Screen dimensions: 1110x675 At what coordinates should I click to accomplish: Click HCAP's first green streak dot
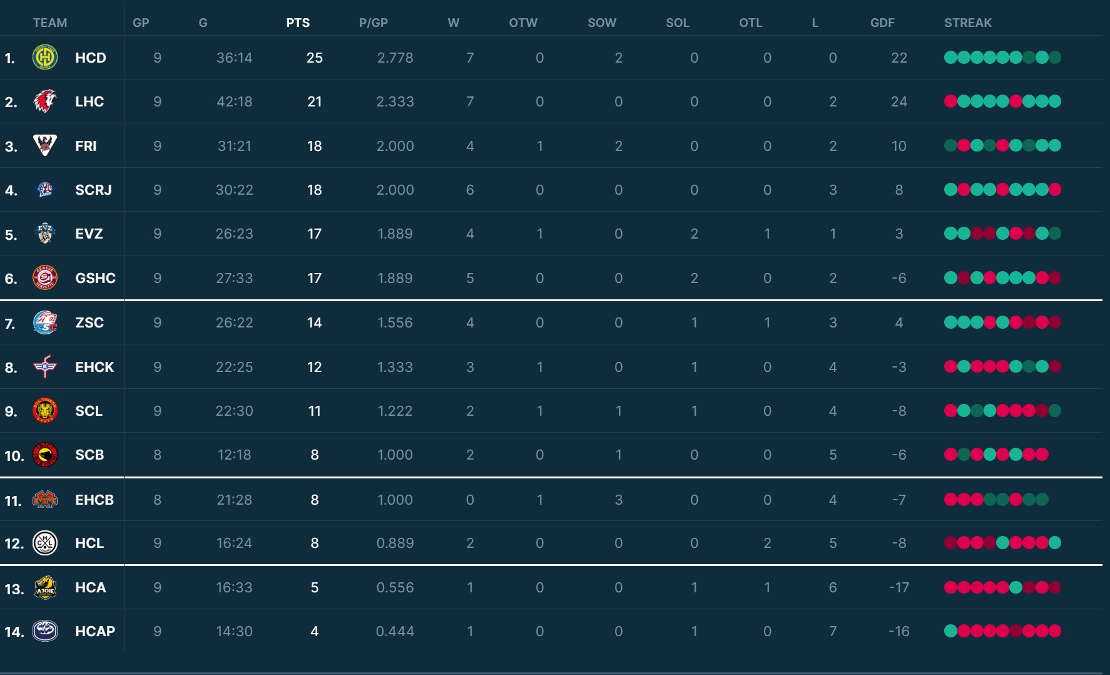tap(950, 631)
